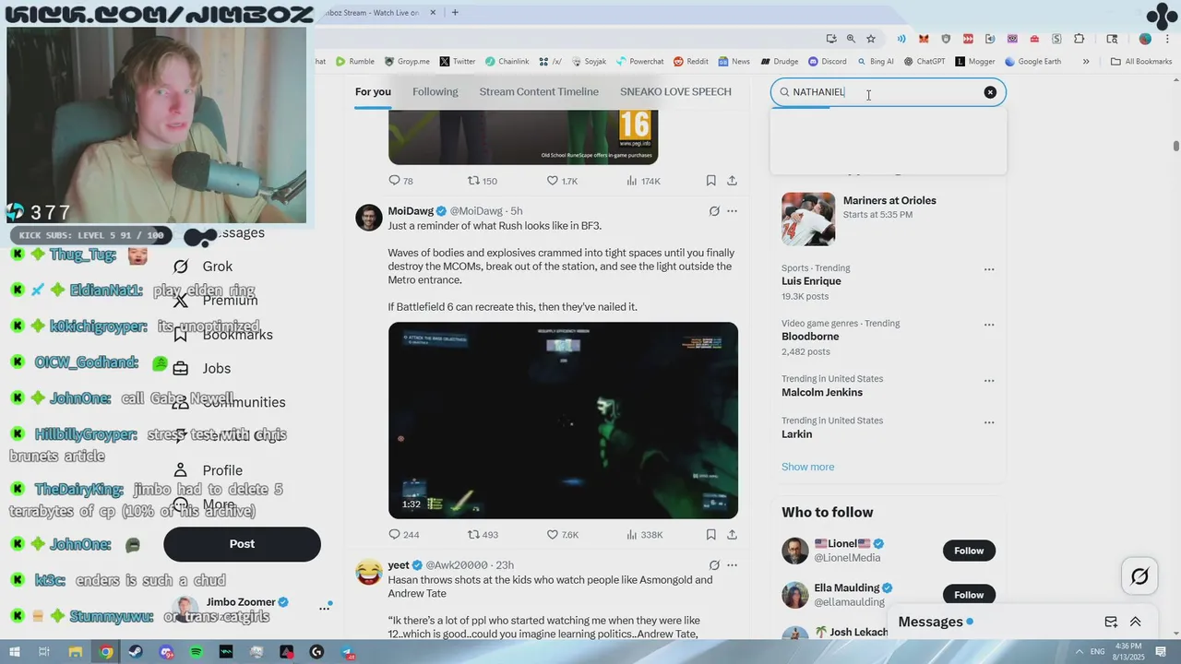The image size is (1181, 664).
Task: Repost the post with 150 reposts
Action: click(483, 181)
